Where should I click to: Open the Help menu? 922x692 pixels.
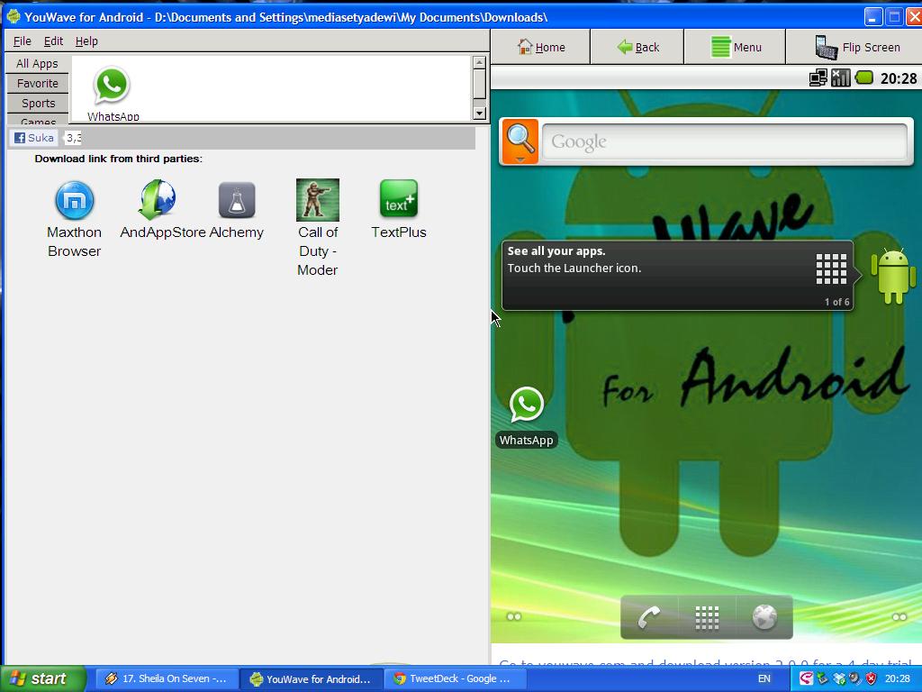coord(86,41)
